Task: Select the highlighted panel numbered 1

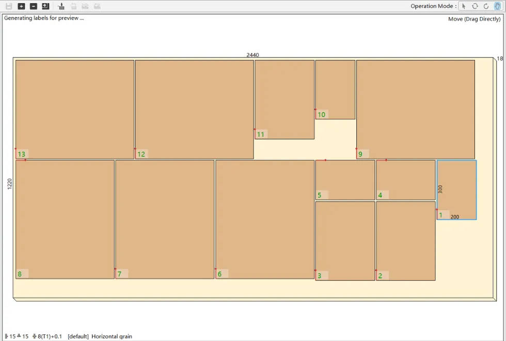Action: pos(456,190)
